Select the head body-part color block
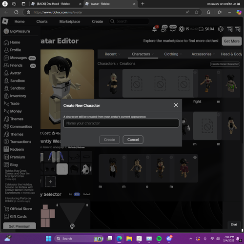The image size is (244, 244). 45,207
